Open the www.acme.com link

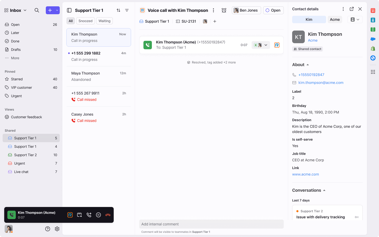(305, 174)
